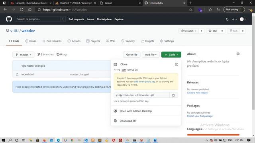255x143 pixels.
Task: Click the site lock icon
Action: coord(39,10)
